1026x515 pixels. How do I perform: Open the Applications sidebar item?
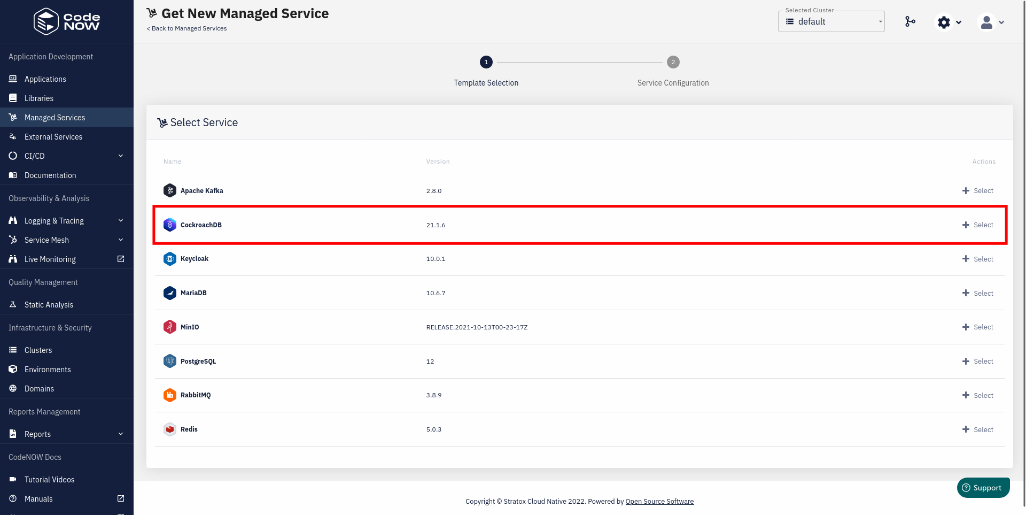point(67,79)
